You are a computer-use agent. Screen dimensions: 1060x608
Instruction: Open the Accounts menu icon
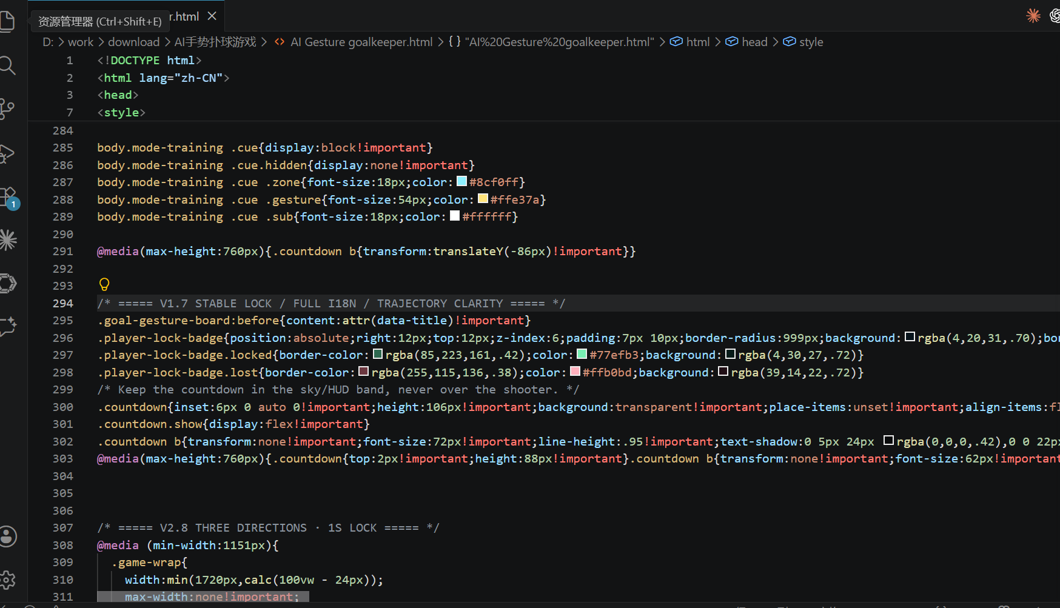pyautogui.click(x=8, y=536)
